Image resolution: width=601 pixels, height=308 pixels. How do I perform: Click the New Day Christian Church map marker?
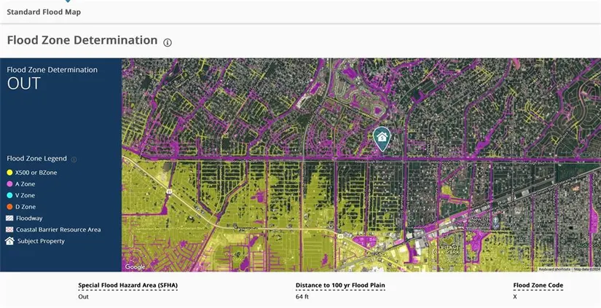pos(495,220)
